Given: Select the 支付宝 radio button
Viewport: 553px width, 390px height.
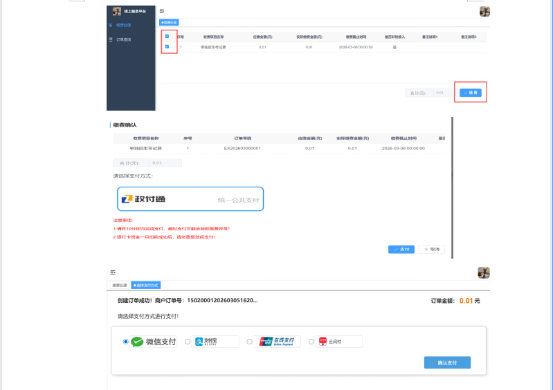Looking at the screenshot, I should [x=188, y=342].
